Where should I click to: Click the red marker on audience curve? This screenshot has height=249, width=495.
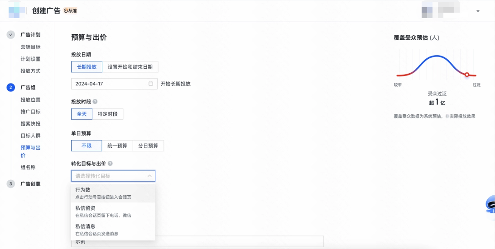click(x=467, y=75)
